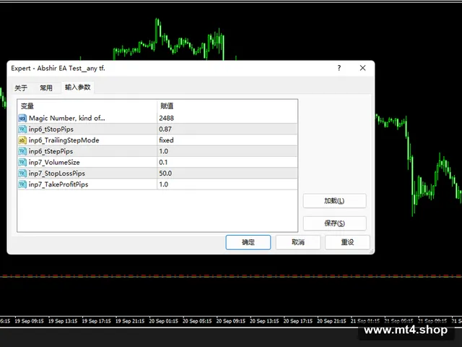Cancel the dialog with 取消
462x347 pixels.
pyautogui.click(x=298, y=242)
